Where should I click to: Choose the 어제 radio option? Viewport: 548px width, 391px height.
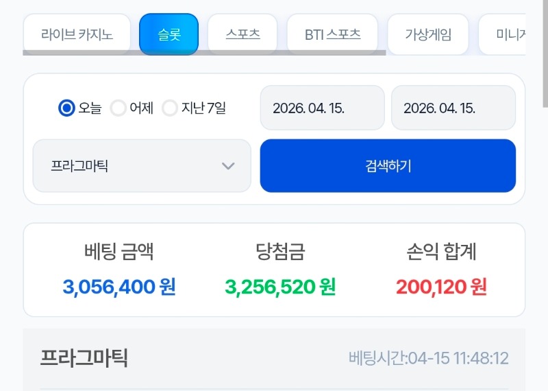[x=119, y=108]
